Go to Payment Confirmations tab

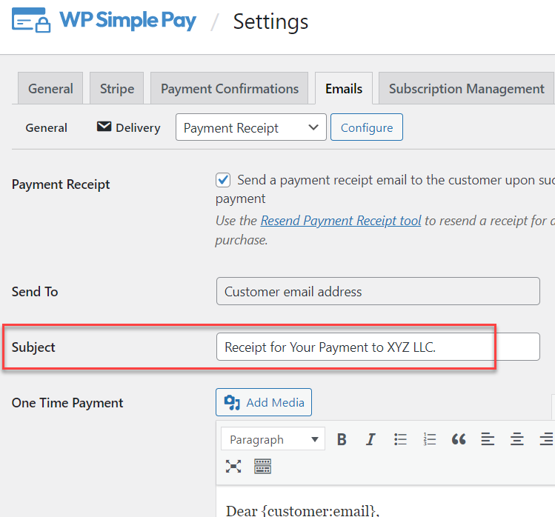point(230,88)
